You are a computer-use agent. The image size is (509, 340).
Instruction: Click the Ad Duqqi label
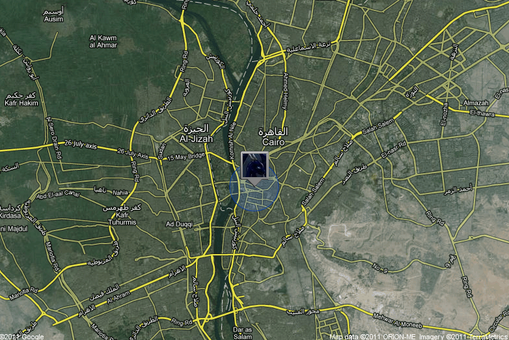coord(179,224)
